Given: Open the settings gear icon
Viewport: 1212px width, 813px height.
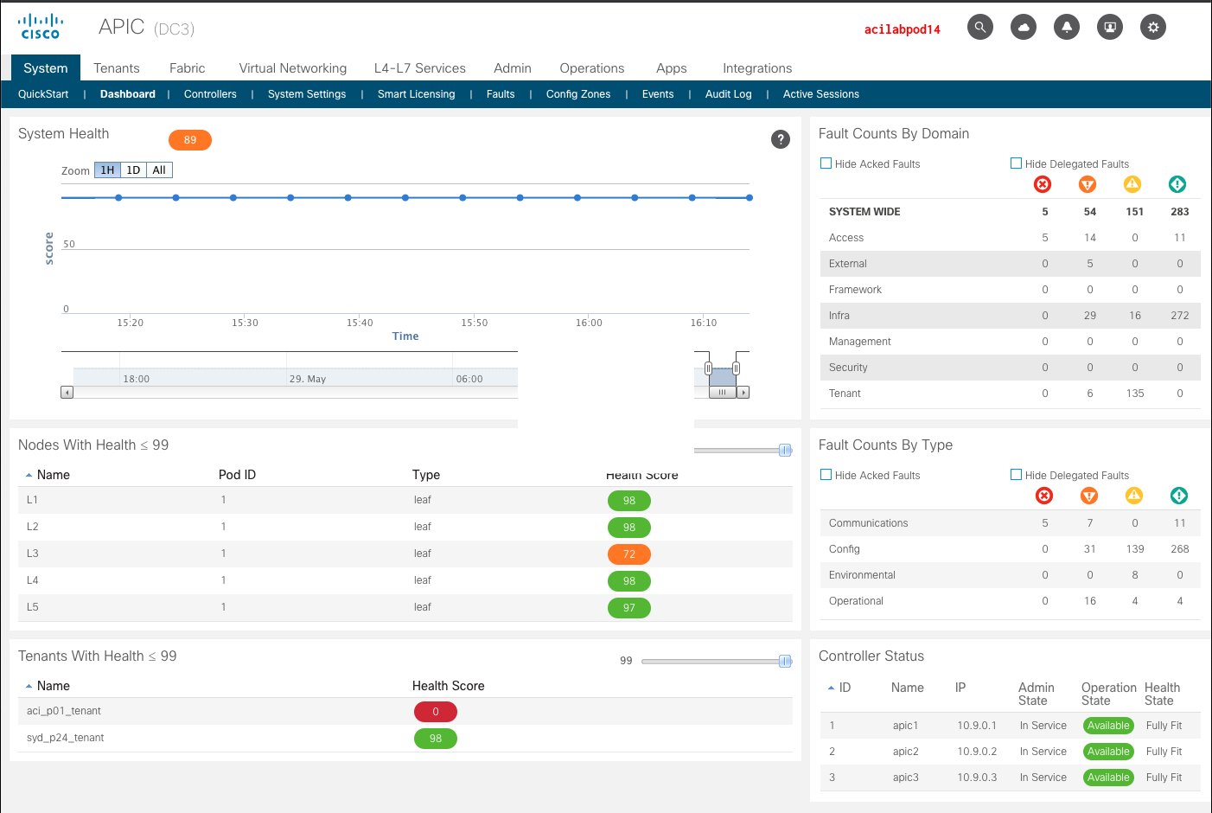Looking at the screenshot, I should [x=1153, y=28].
